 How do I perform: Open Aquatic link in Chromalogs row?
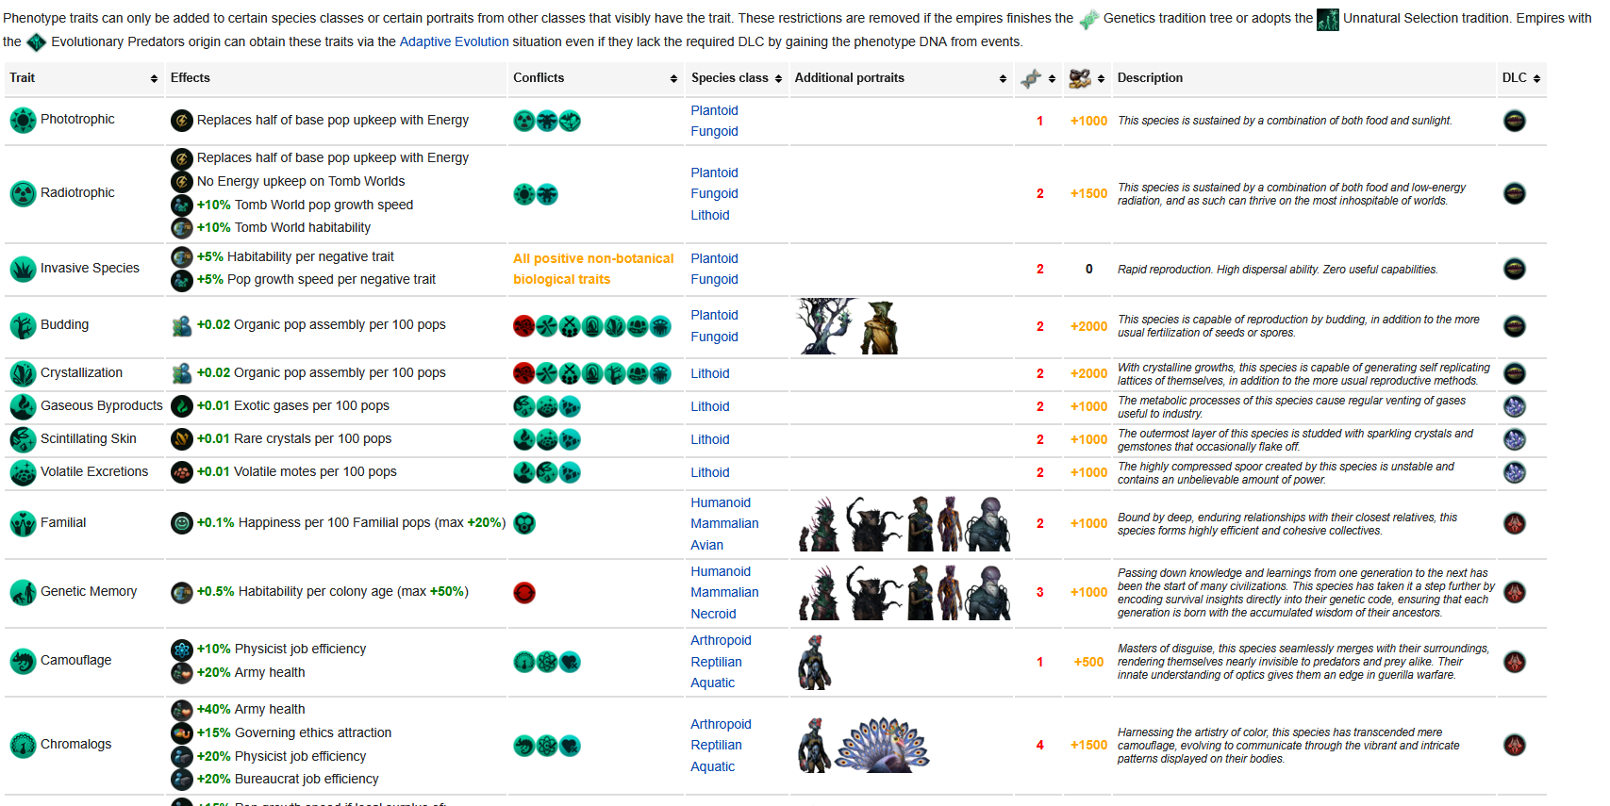click(x=712, y=766)
